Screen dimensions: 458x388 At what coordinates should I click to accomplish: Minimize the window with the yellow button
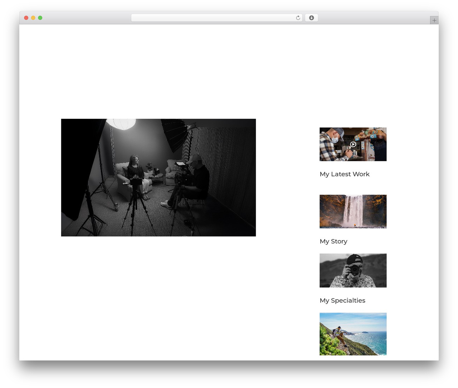click(33, 18)
